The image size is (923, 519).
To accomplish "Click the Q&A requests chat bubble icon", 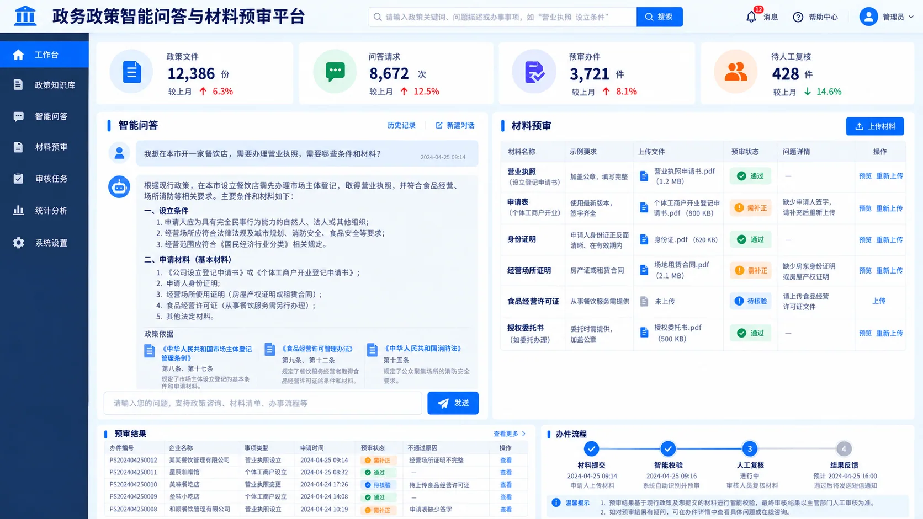I will pos(335,72).
